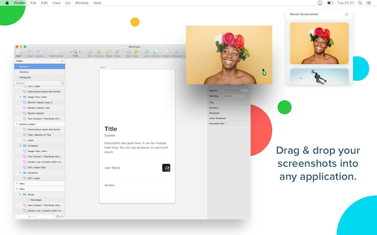377x235 pixels.
Task: Select the Transform tool
Action: (99, 52)
